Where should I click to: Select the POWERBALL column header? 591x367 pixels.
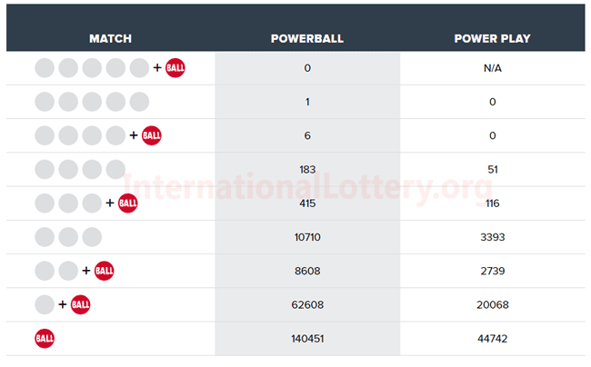(x=307, y=39)
